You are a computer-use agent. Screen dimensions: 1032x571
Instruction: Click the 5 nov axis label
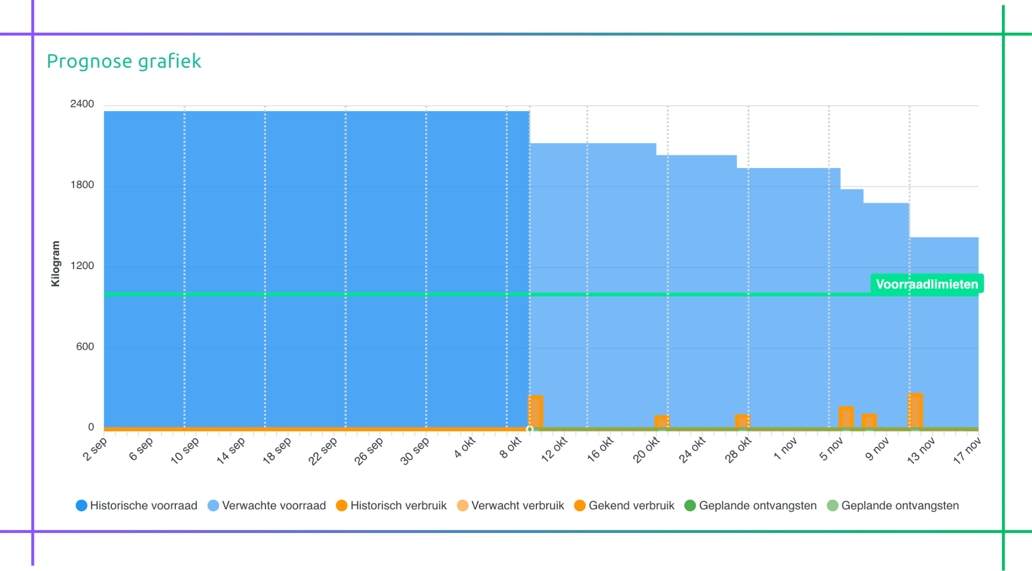tap(831, 449)
